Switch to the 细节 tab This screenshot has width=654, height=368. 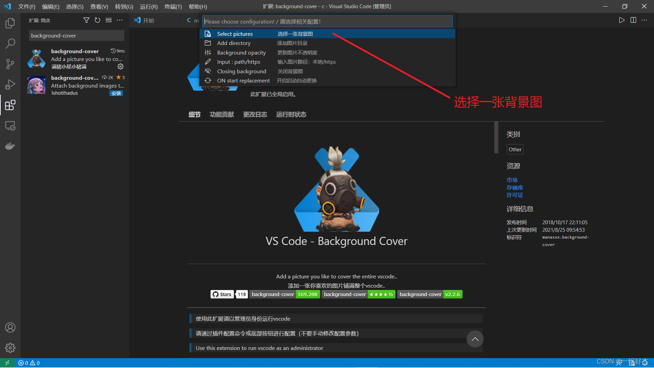coord(194,114)
